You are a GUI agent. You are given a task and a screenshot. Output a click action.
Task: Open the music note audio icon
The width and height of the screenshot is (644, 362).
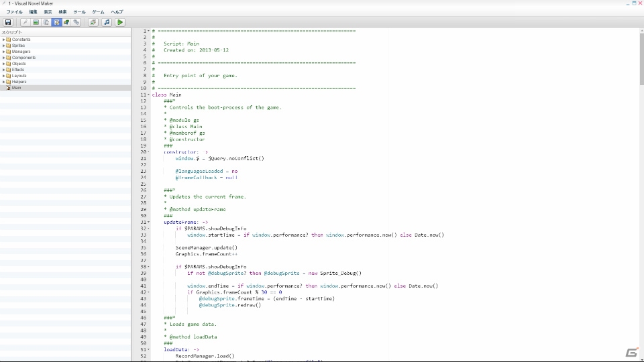click(107, 22)
